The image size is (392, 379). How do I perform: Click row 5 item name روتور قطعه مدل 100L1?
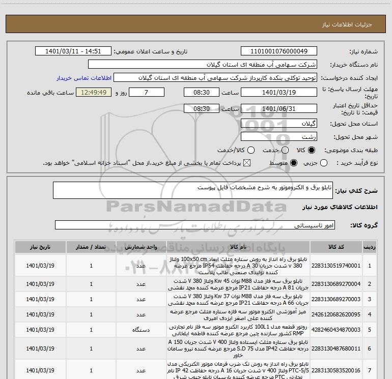[238, 330]
